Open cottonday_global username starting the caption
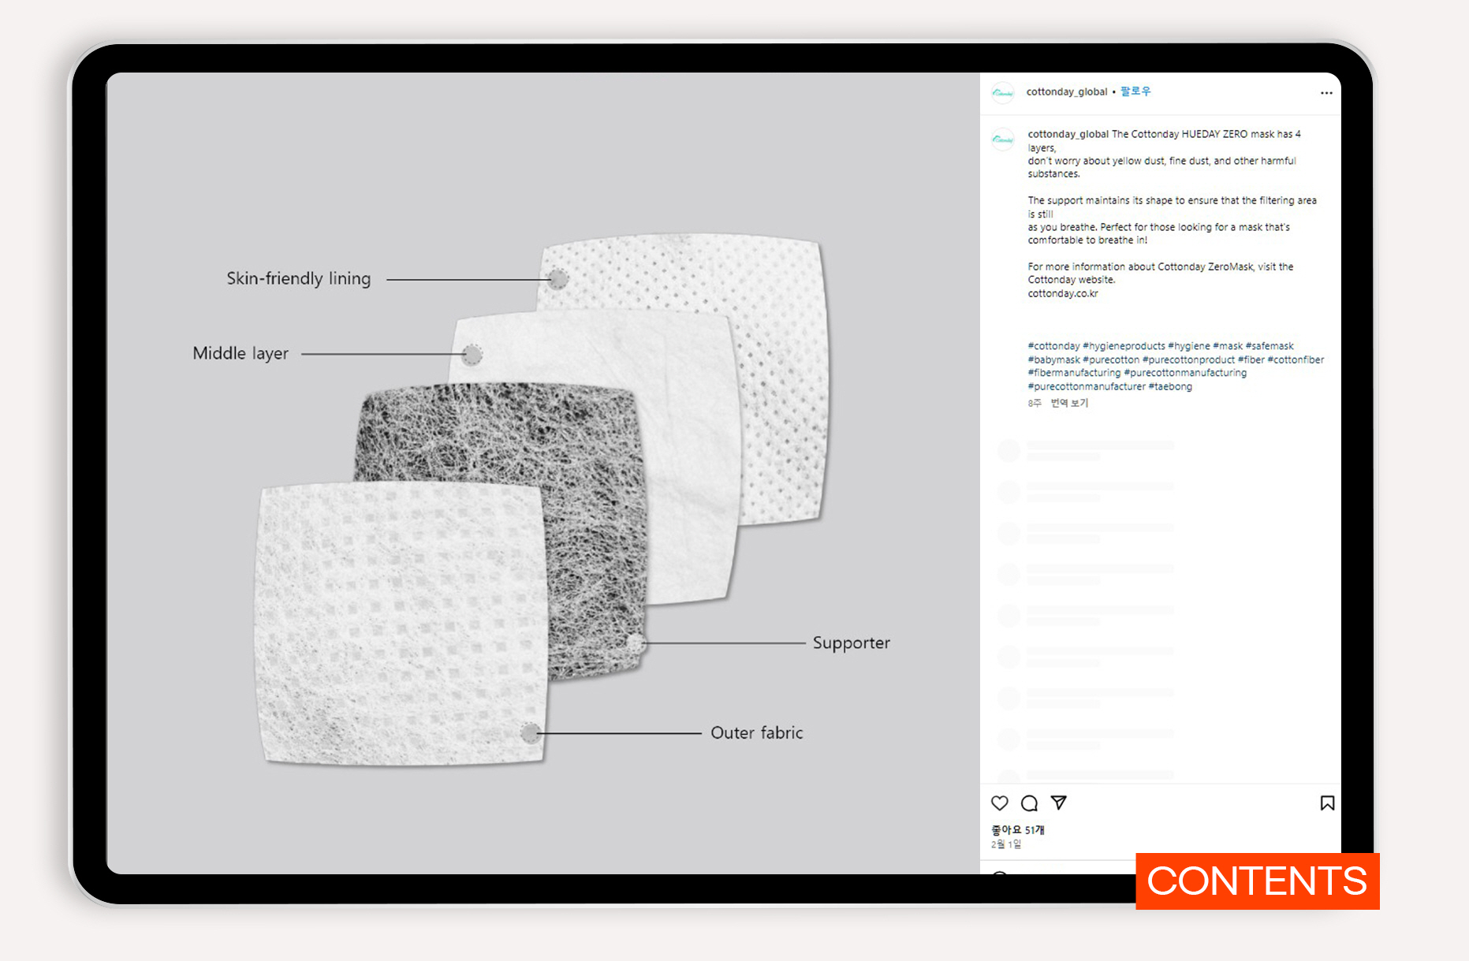 point(1068,134)
